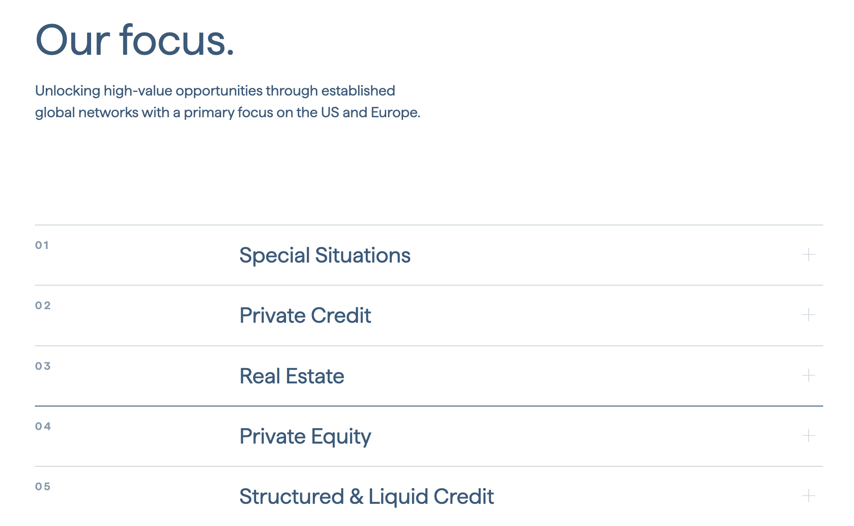Screen dimensions: 854x526
Task: Click the "Our focus." page heading
Action: [x=135, y=41]
